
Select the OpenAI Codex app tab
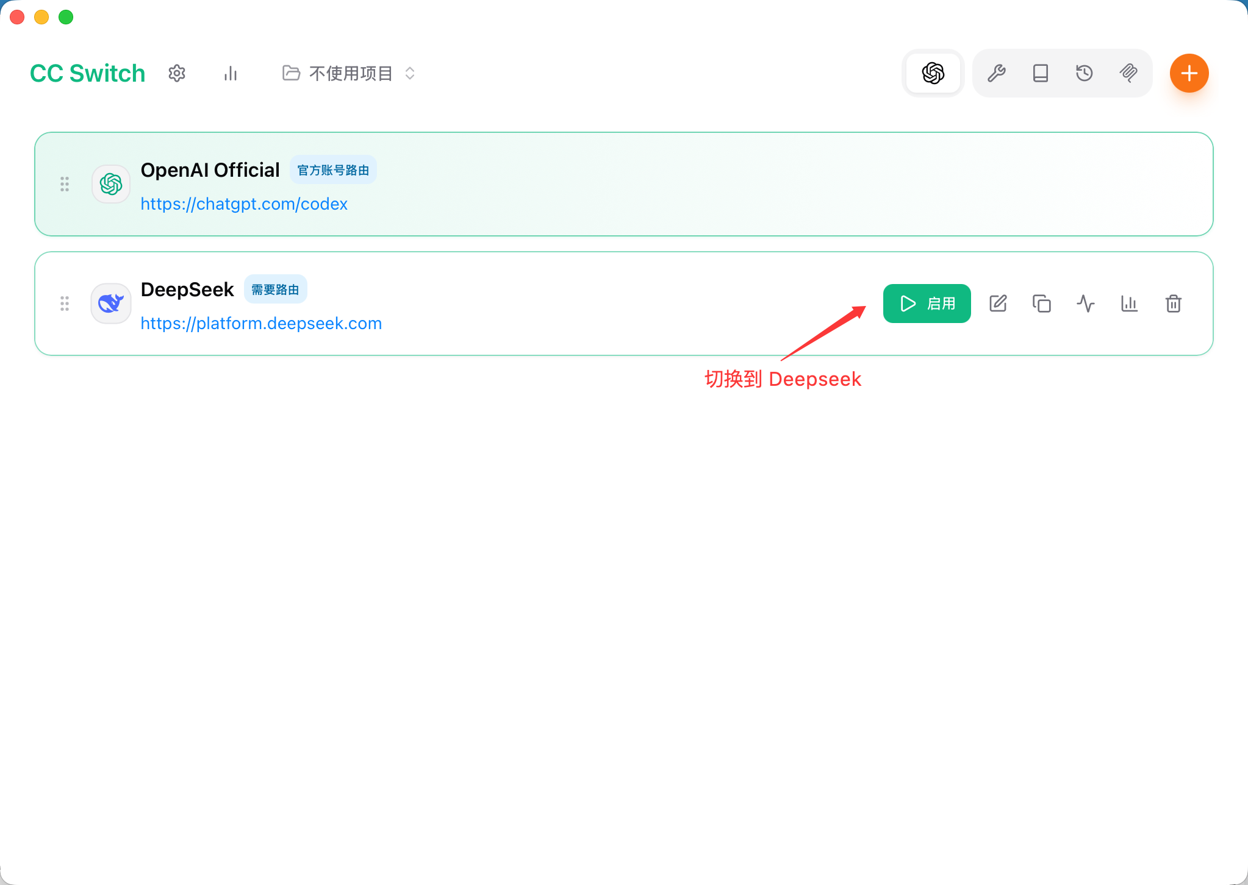click(933, 73)
